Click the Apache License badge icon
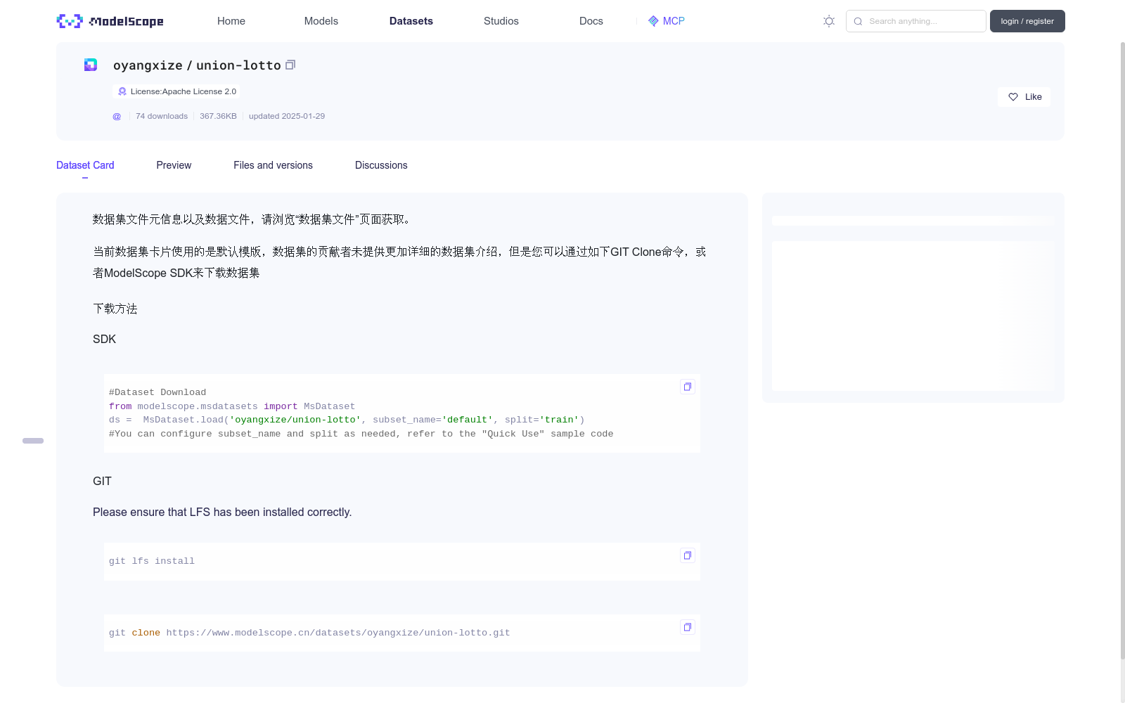This screenshot has width=1125, height=703. point(122,91)
